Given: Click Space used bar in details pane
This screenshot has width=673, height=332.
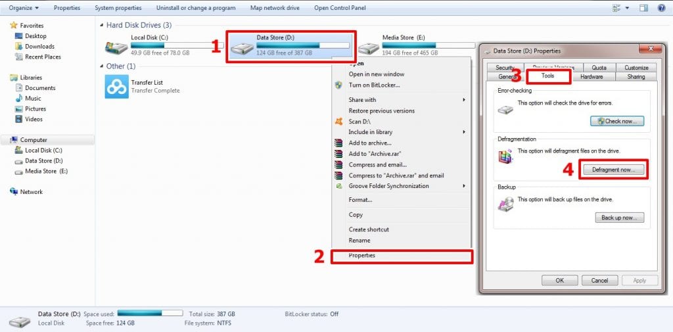Looking at the screenshot, I should tap(150, 313).
